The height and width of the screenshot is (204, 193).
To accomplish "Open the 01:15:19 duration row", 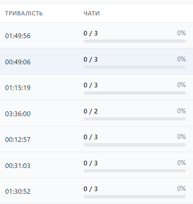I will pyautogui.click(x=96, y=87).
